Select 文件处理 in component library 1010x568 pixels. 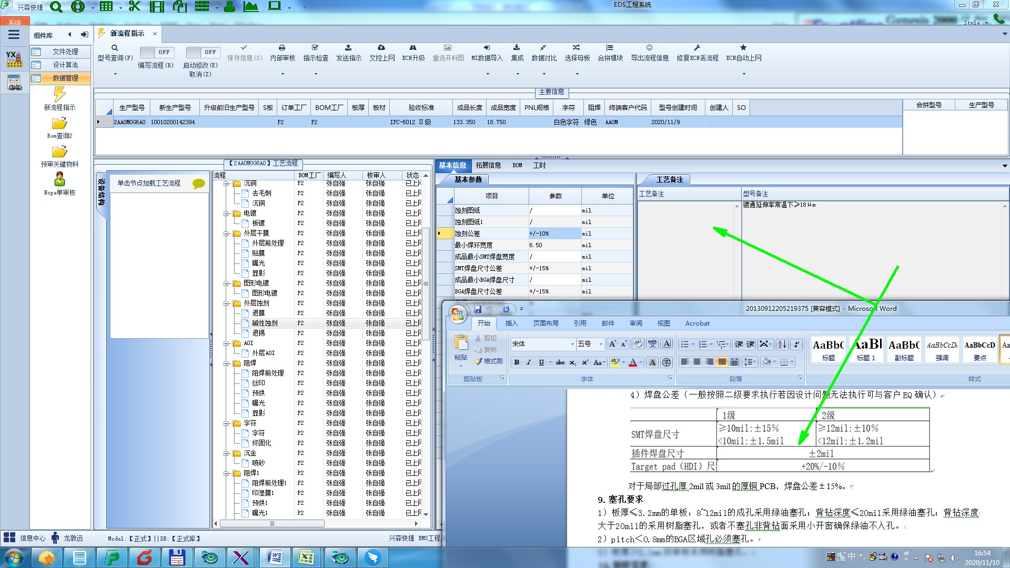[x=65, y=52]
